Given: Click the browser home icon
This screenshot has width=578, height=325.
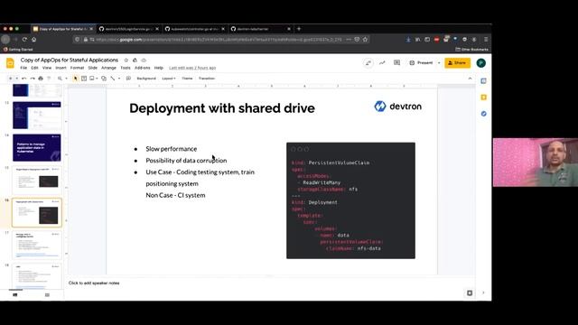Looking at the screenshot, I should (x=34, y=40).
